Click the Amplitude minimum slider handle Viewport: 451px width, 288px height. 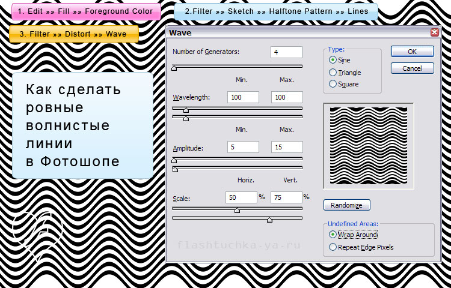174,160
